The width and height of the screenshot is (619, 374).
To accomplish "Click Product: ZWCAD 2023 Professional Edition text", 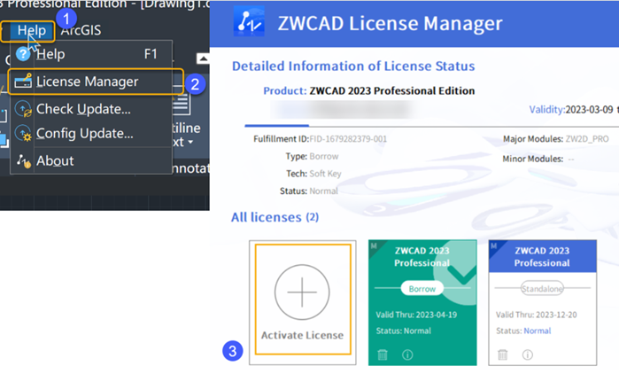I will tap(369, 90).
